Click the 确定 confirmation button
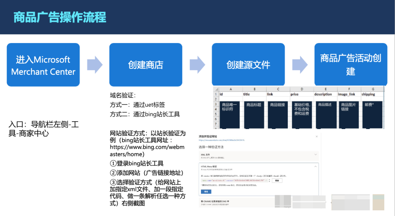Image resolution: width=395 pixels, height=216 pixels. pos(206,192)
